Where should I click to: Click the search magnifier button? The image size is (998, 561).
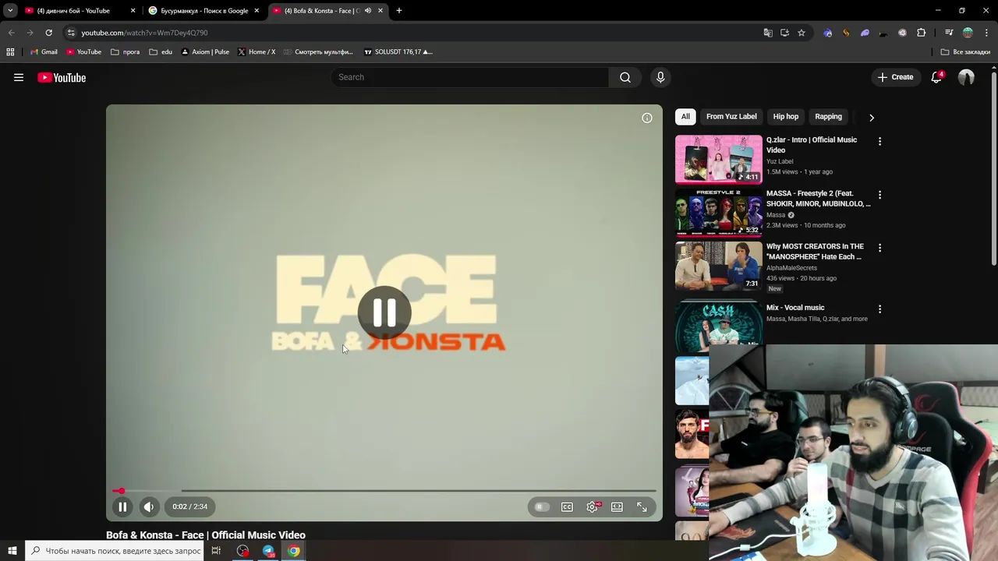(x=625, y=77)
